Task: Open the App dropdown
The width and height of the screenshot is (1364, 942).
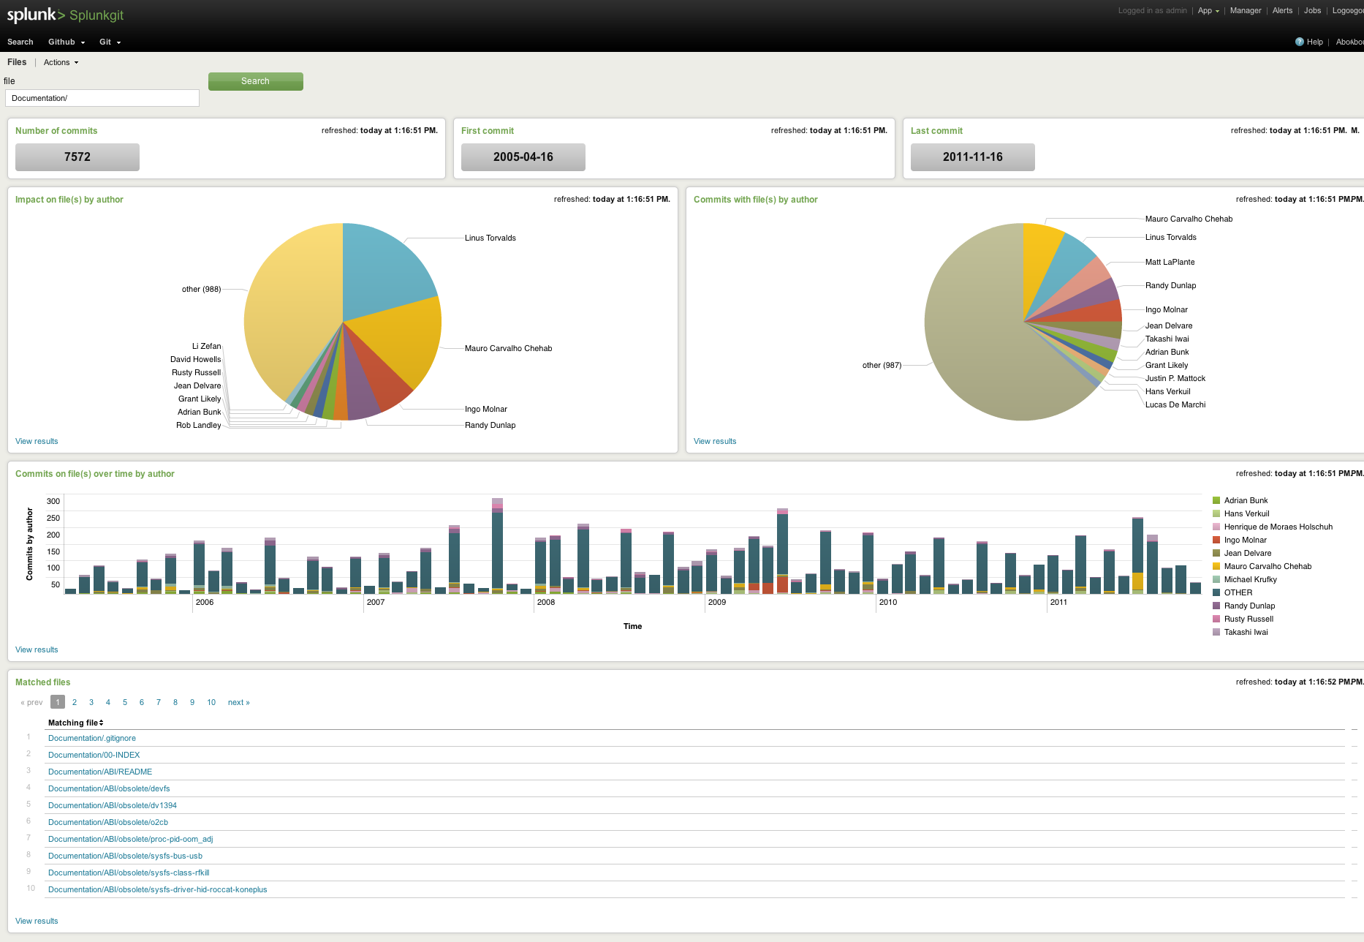Action: [x=1208, y=10]
